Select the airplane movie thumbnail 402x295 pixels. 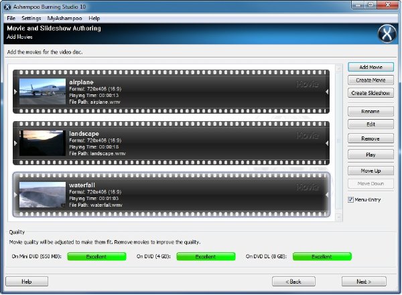tap(43, 92)
